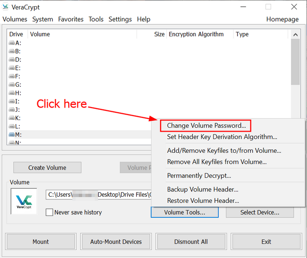Select drive K: icon in list
The height and width of the screenshot is (258, 307).
(12, 118)
